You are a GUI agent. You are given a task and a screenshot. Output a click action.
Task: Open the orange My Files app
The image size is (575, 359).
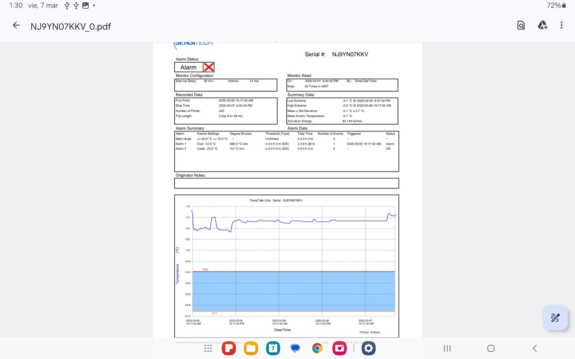coord(251,348)
